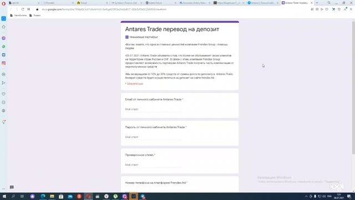This screenshot has height=200, width=355.
Task: Open VK icon in the Opera sidebar
Action: (4, 55)
